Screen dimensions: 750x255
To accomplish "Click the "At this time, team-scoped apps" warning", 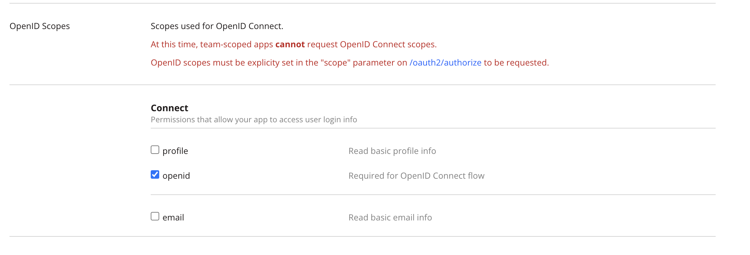I will coord(212,44).
